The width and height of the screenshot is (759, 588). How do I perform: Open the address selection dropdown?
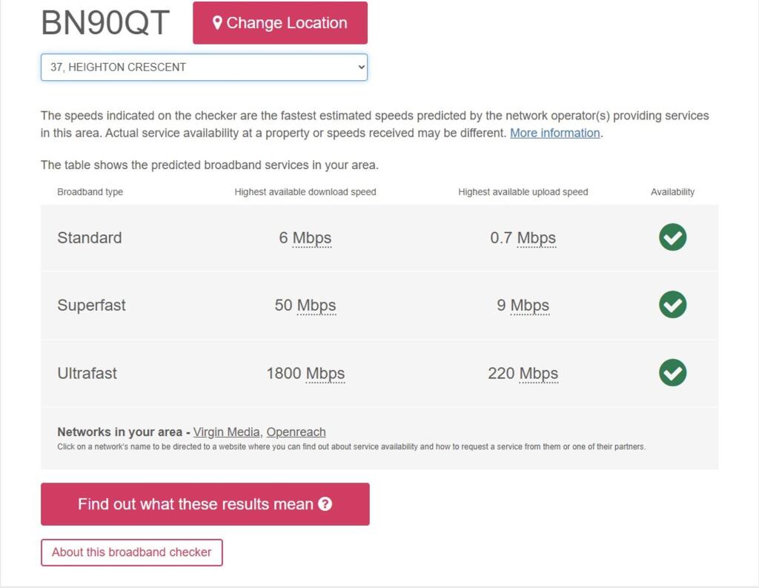204,67
